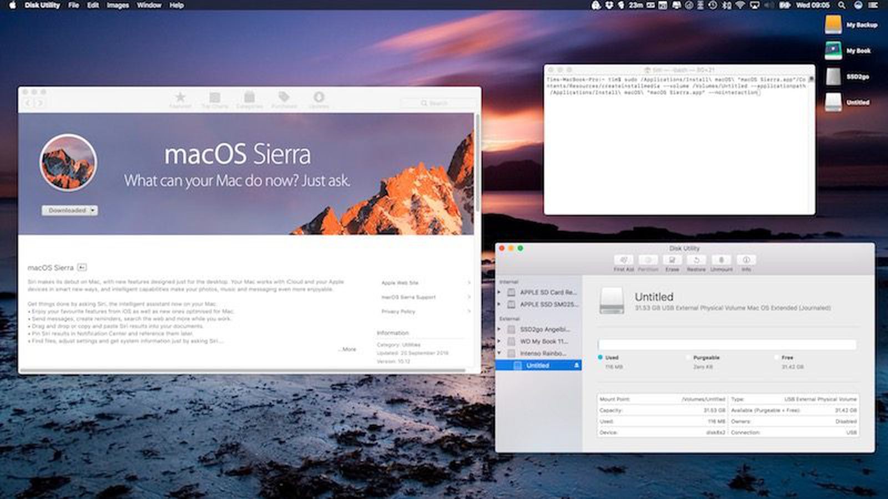Eject Untitled volume via sidebar eject icon

(577, 365)
